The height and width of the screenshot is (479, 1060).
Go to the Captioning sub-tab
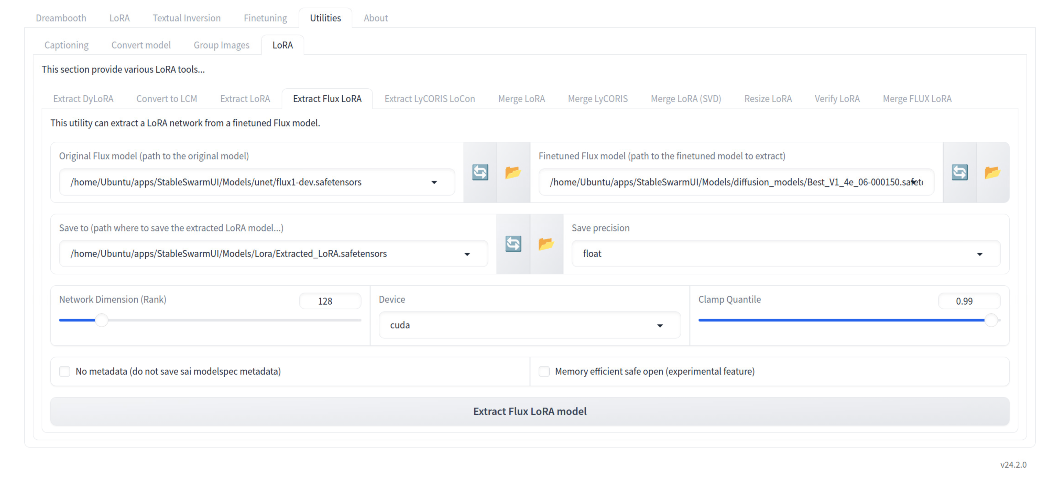(x=66, y=45)
